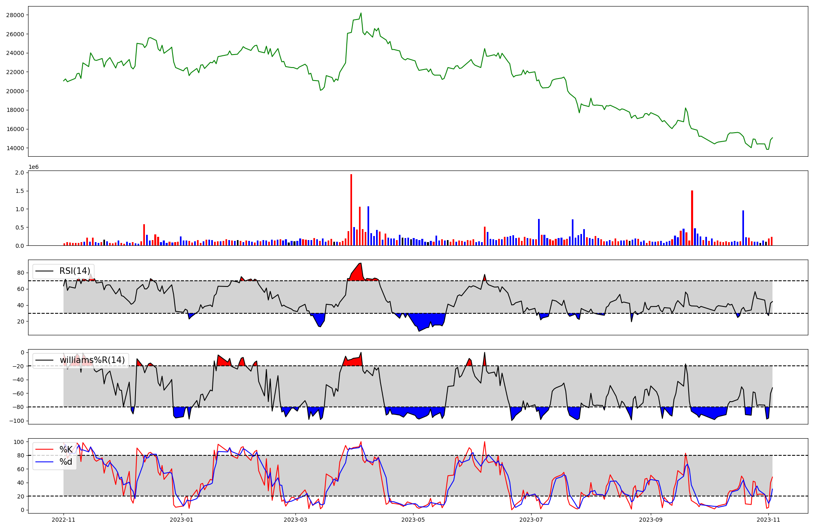Image resolution: width=814 pixels, height=529 pixels.
Task: Click the 2023-07 date tick label
Action: pyautogui.click(x=531, y=520)
